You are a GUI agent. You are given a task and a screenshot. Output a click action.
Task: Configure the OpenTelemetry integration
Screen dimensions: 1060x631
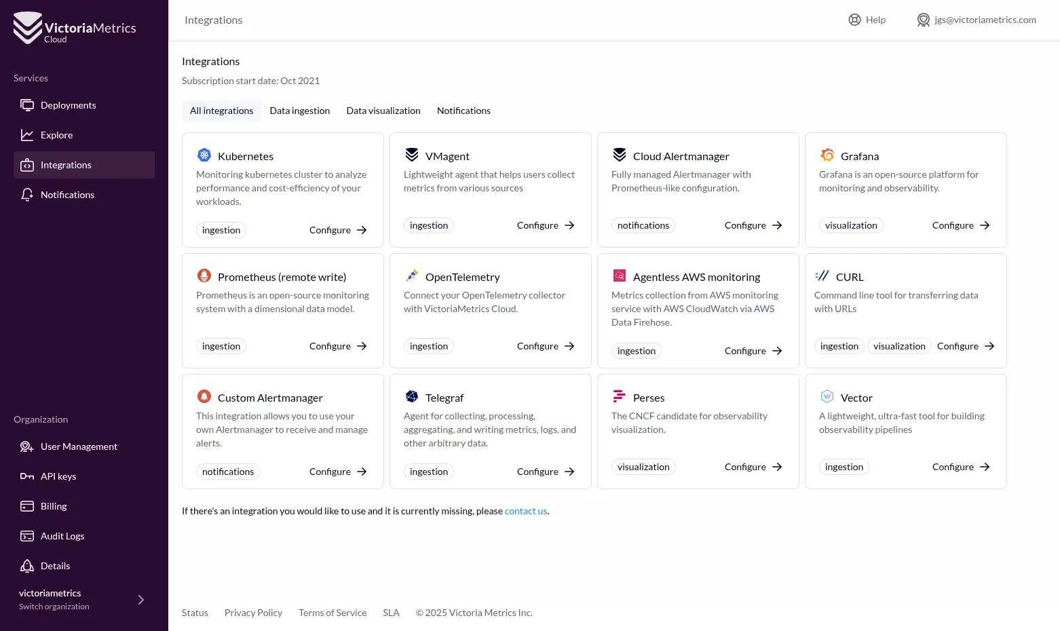tap(546, 346)
